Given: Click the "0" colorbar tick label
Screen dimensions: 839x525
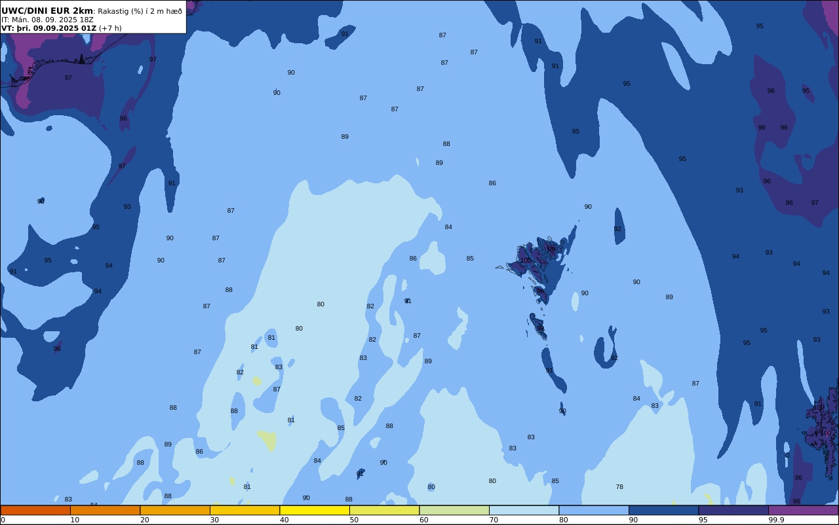Looking at the screenshot, I should tap(3, 520).
